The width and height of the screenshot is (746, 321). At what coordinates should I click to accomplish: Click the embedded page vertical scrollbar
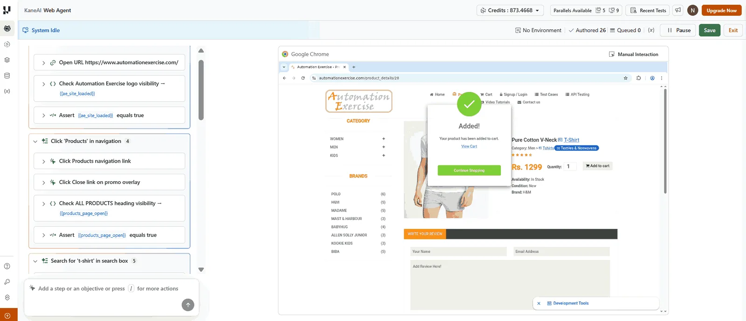(665, 141)
